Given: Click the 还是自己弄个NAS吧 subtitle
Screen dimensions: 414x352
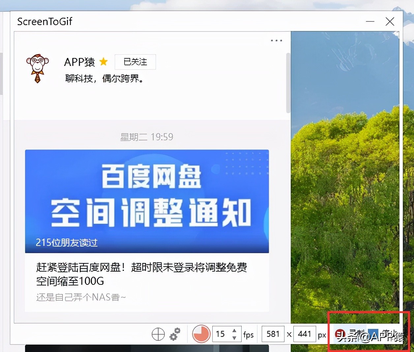Looking at the screenshot, I should (80, 297).
